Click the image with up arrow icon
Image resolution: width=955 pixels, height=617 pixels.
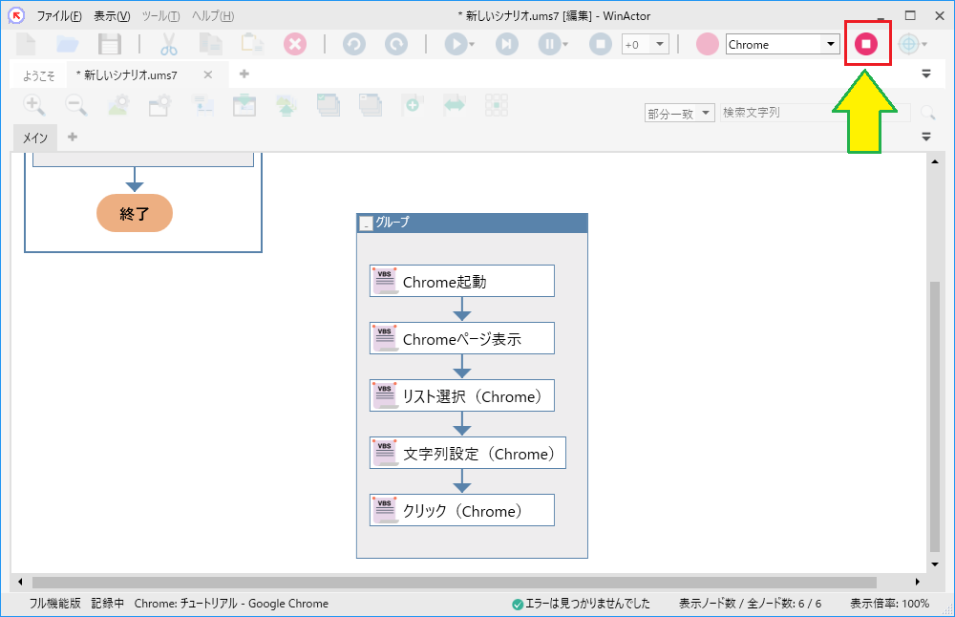click(286, 105)
